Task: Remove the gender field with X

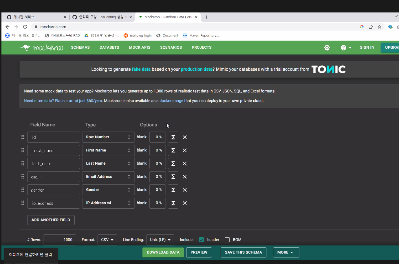Action: [185, 190]
